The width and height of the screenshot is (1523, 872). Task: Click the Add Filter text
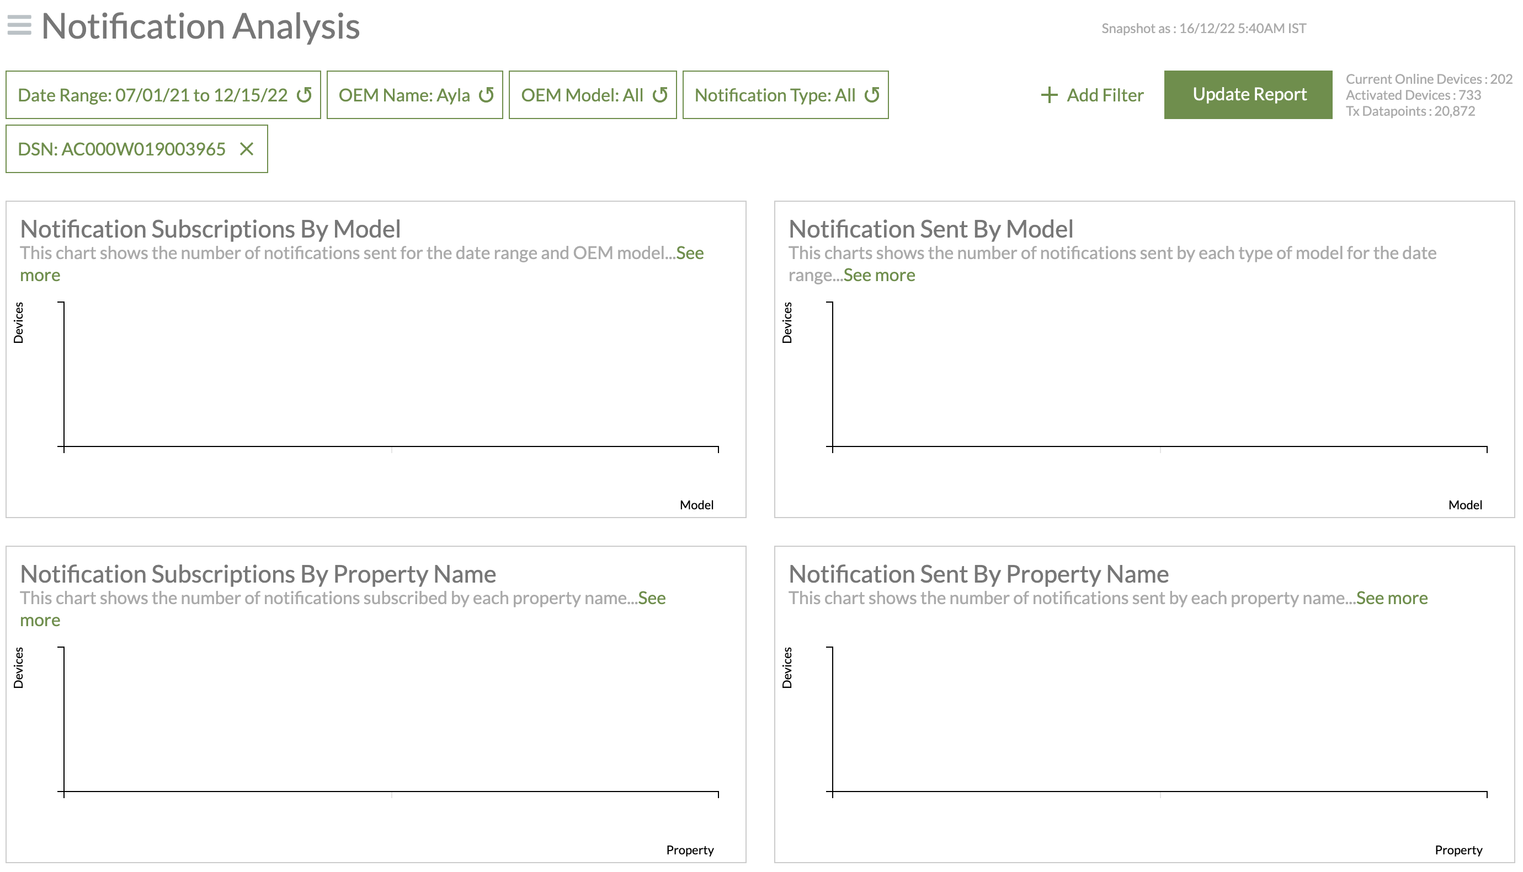tap(1105, 95)
